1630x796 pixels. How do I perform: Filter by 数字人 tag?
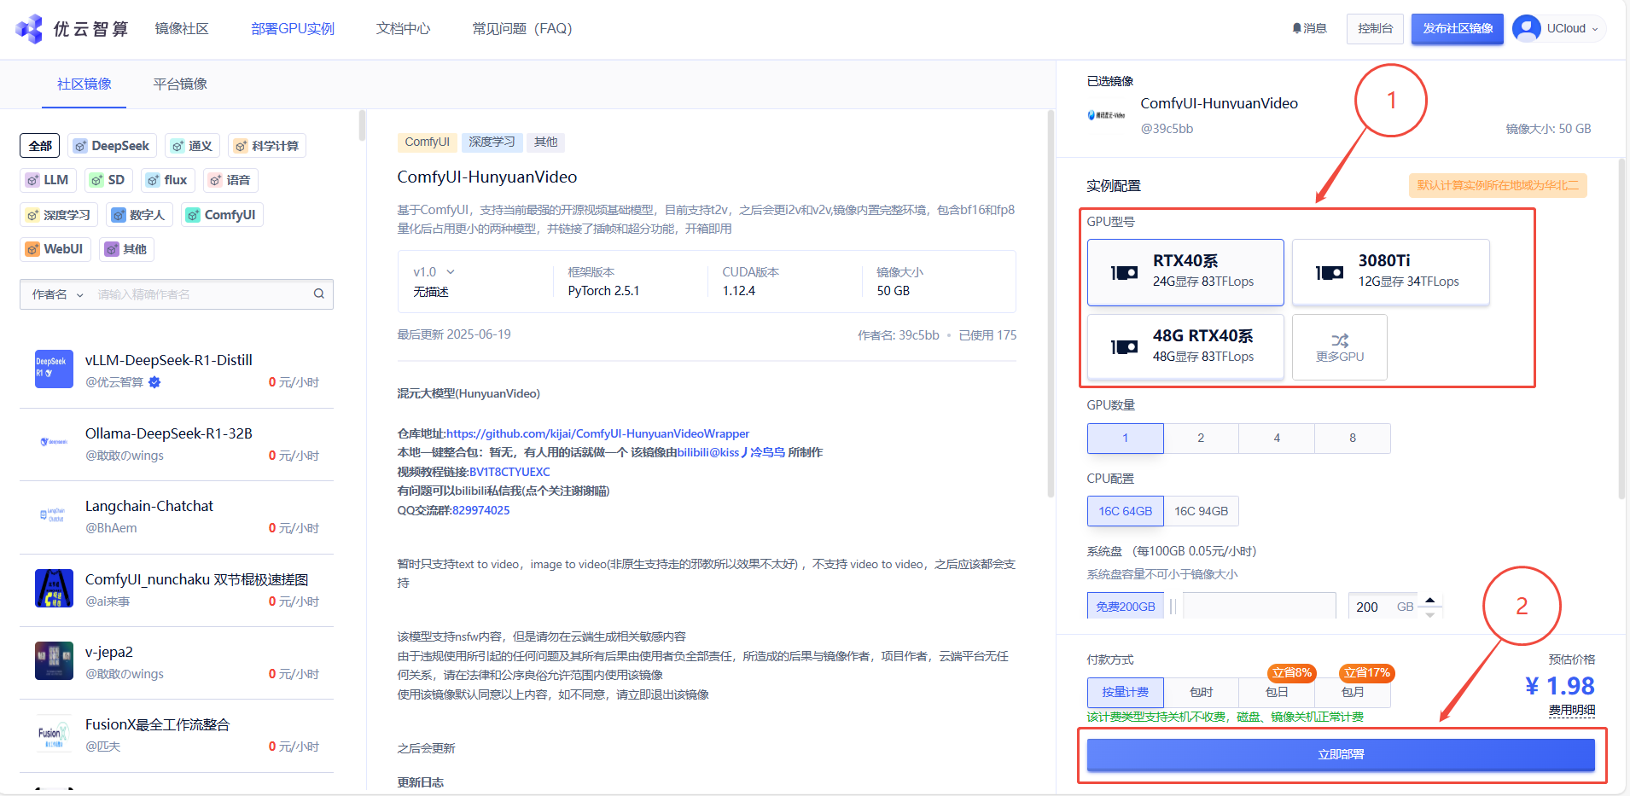point(139,215)
